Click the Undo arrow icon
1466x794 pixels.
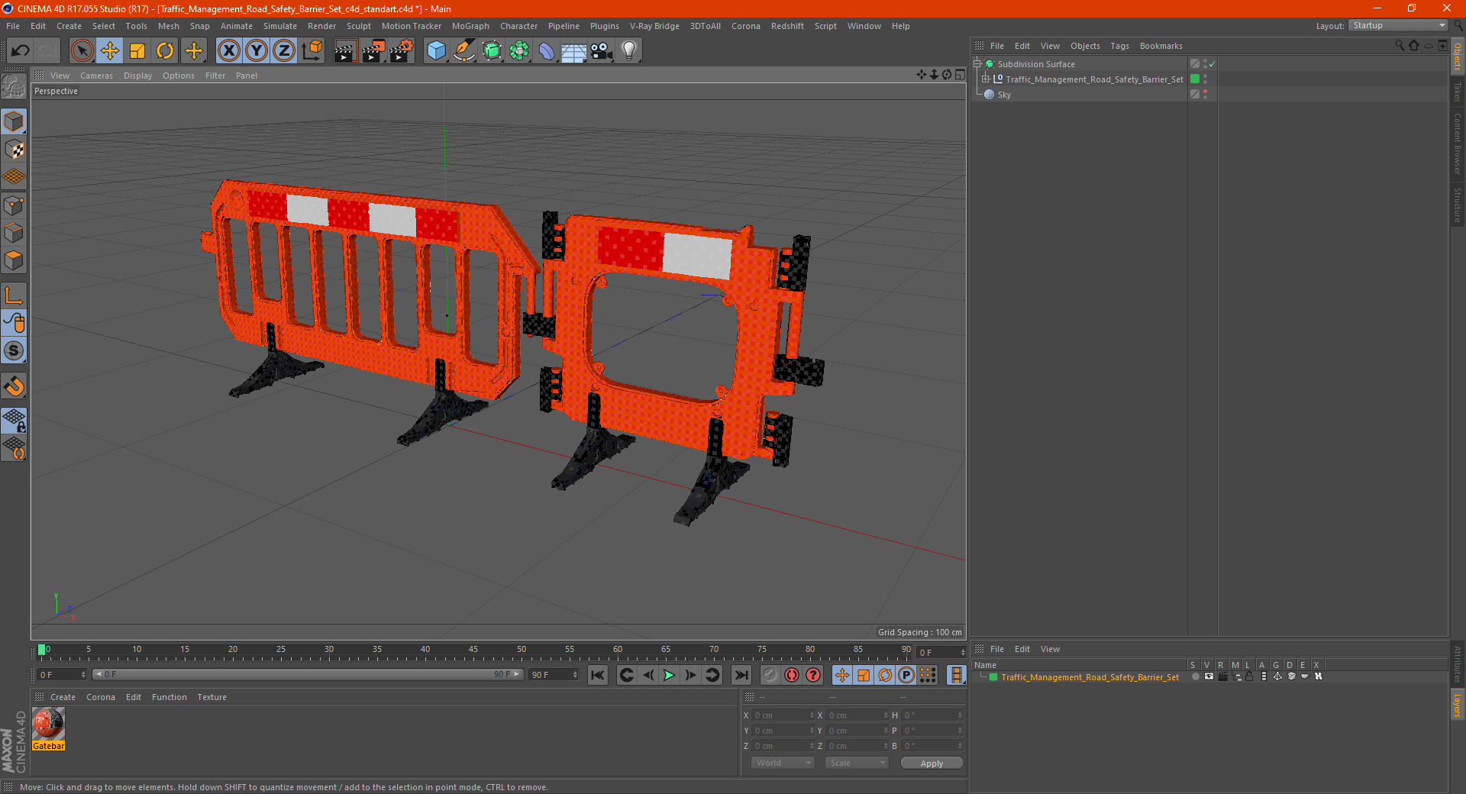(x=21, y=51)
